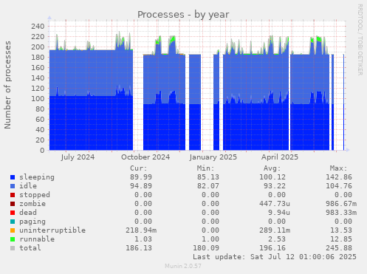Click the 'total' legend label
This screenshot has width=367, height=274.
[30, 248]
